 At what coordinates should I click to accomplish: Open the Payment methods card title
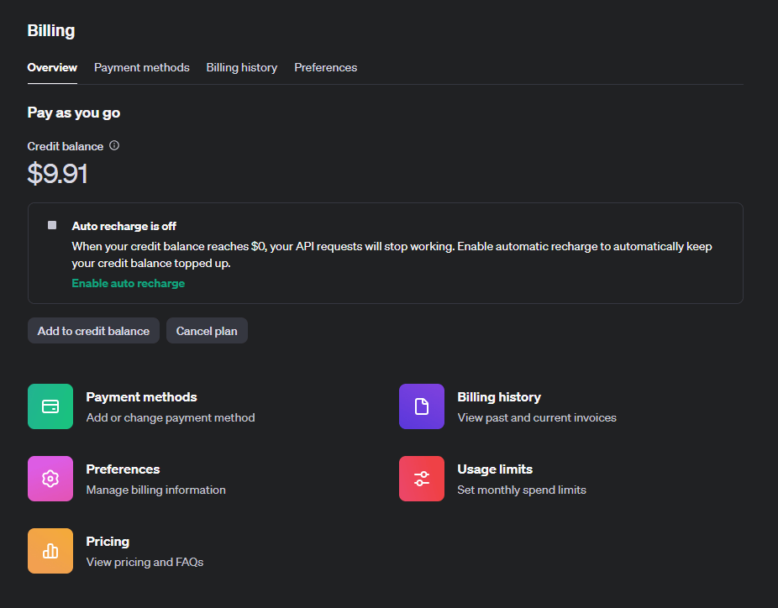coord(141,396)
